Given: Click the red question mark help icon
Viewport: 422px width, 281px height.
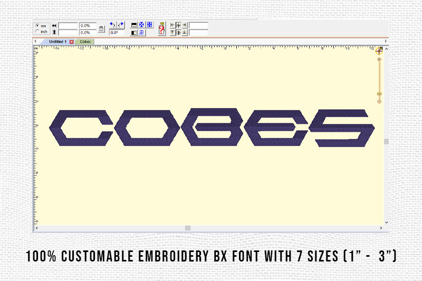Looking at the screenshot, I should (x=161, y=29).
